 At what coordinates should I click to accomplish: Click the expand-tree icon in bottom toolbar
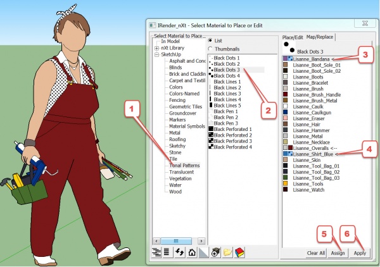[156, 253]
